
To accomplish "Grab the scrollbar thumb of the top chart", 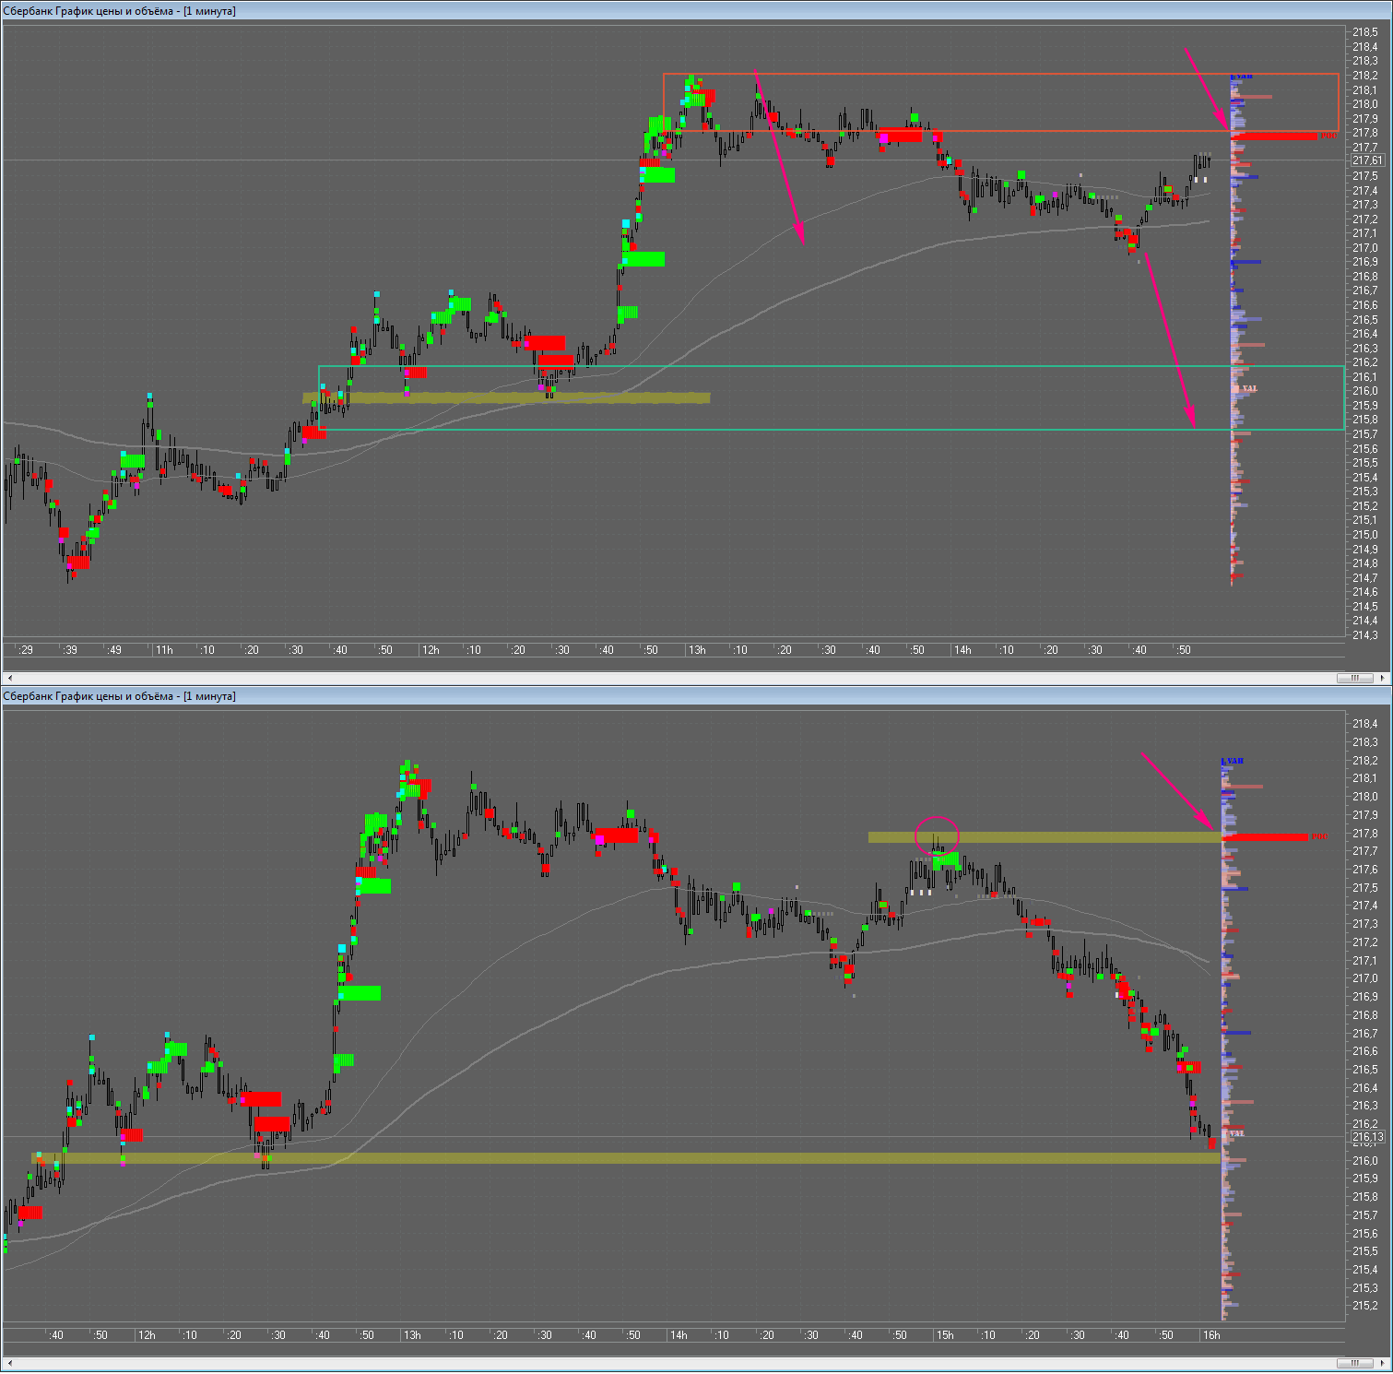I will tap(1355, 678).
